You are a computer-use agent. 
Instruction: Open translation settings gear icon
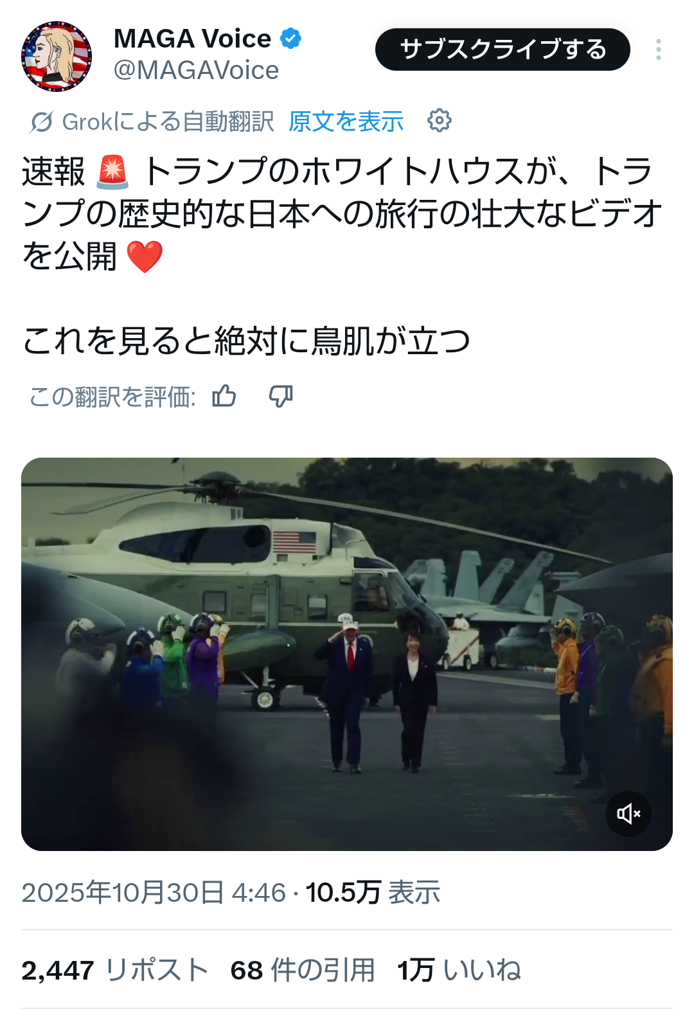coord(440,120)
